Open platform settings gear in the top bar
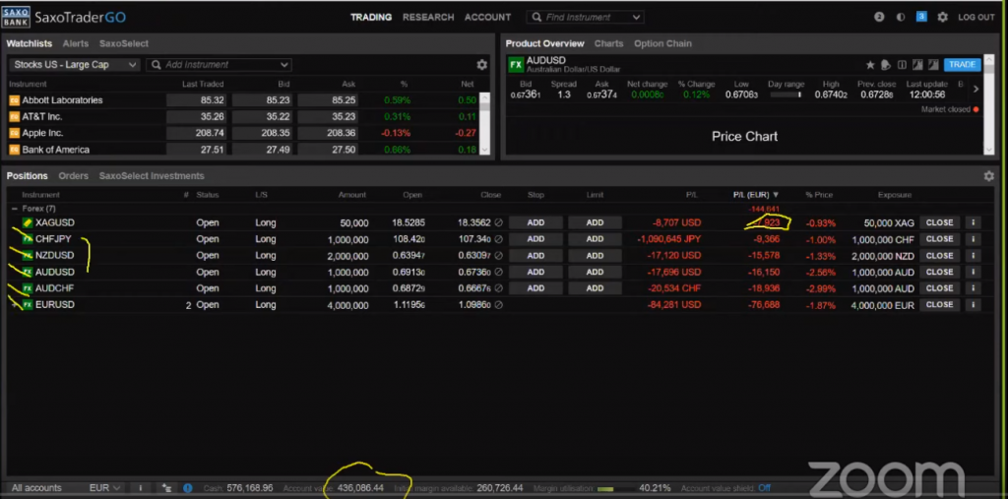Screen dimensions: 1008x499 click(942, 18)
